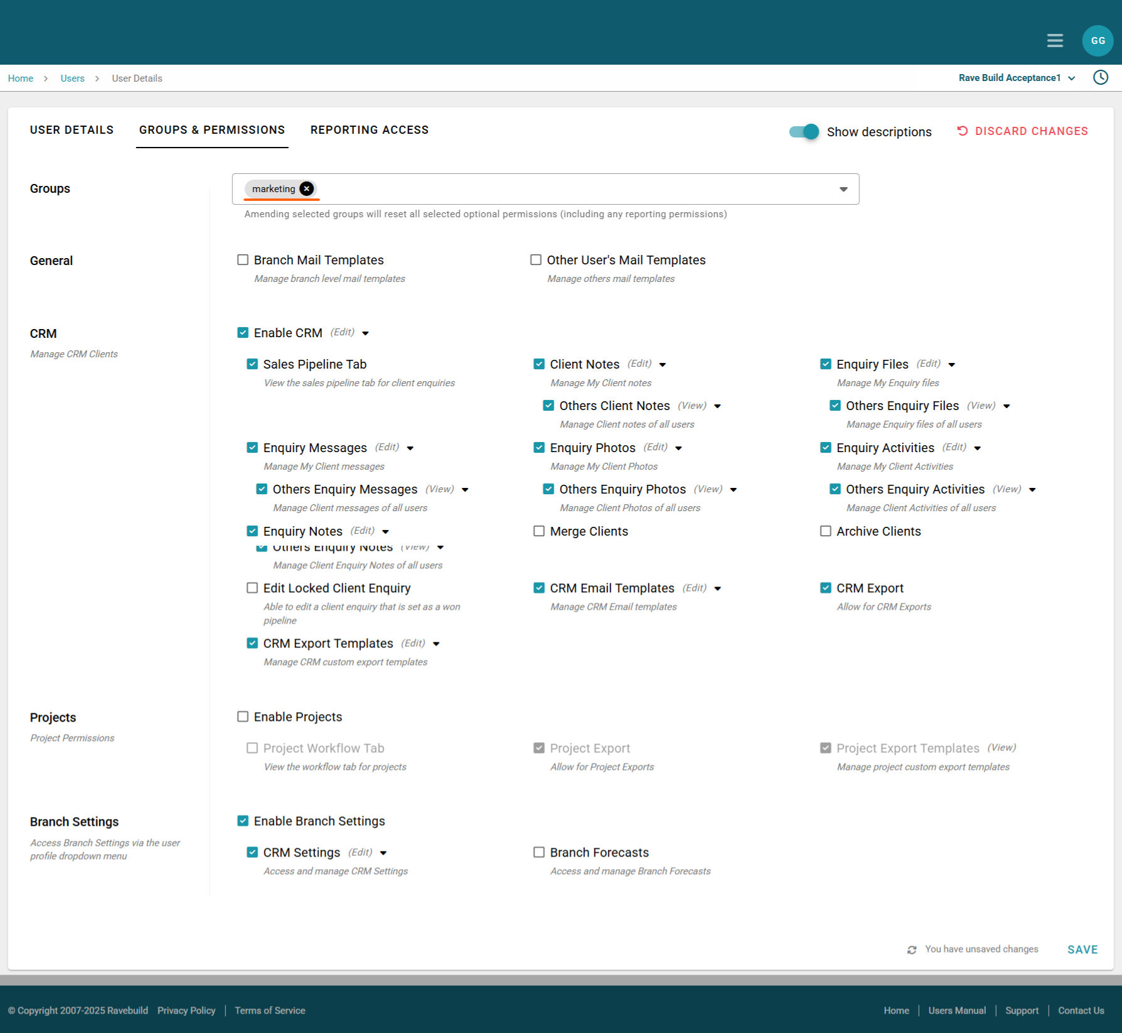Select the Groups & Permissions tab

pyautogui.click(x=212, y=130)
